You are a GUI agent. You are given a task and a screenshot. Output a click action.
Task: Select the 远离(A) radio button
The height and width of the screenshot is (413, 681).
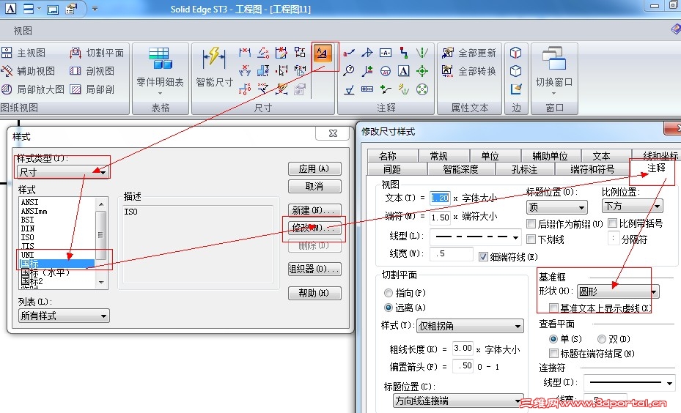point(389,308)
